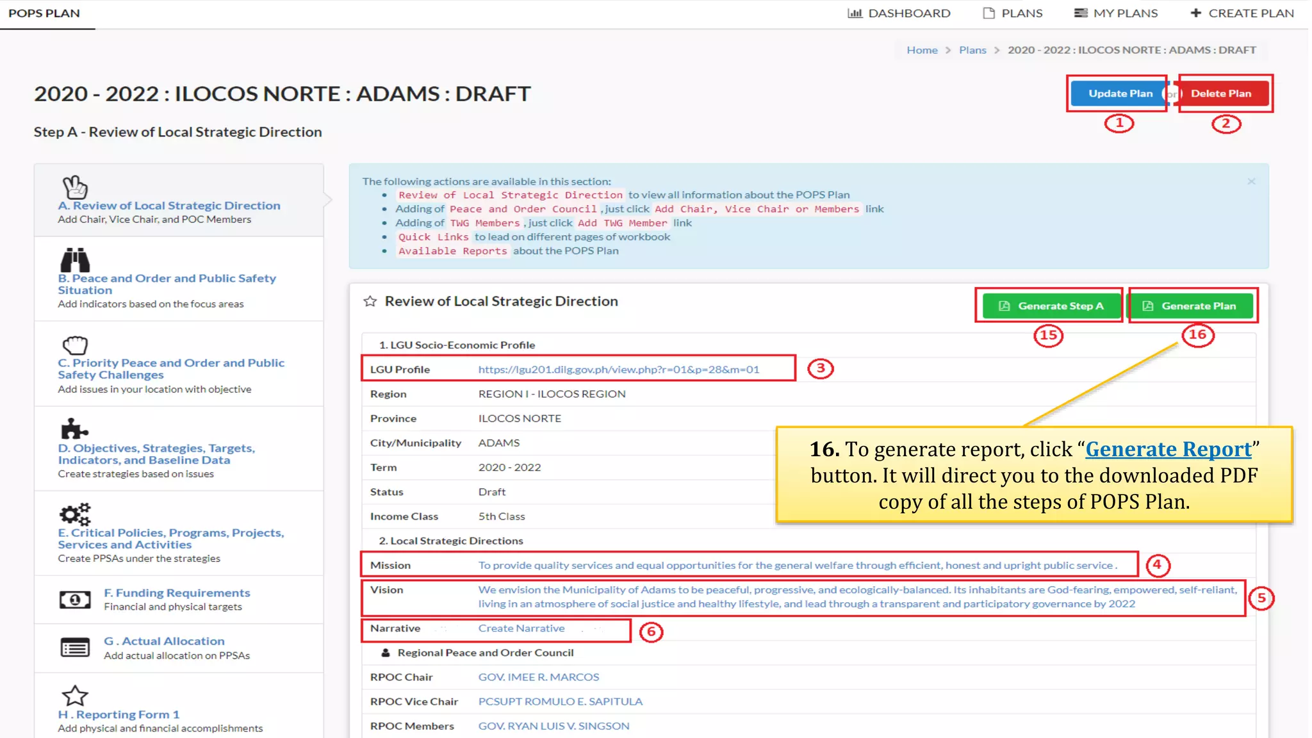Click the fist icon for Priority Challenges
Image resolution: width=1312 pixels, height=738 pixels.
point(75,345)
